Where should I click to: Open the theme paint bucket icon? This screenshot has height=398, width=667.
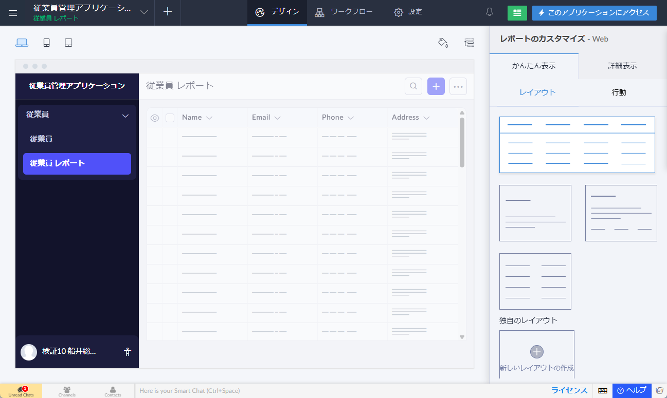pos(443,43)
